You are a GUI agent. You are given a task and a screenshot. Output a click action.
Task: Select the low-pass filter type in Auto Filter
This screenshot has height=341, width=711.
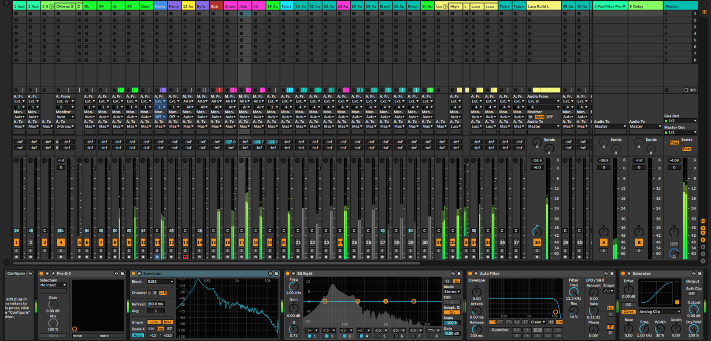[493, 322]
